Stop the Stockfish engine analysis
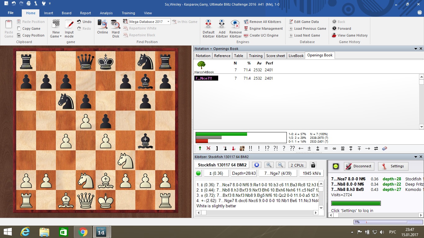This screenshot has width=424, height=238. (256, 165)
